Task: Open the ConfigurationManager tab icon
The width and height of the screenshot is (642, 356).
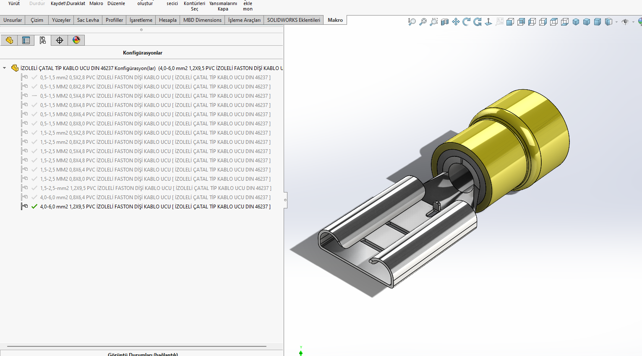Action: coord(43,40)
